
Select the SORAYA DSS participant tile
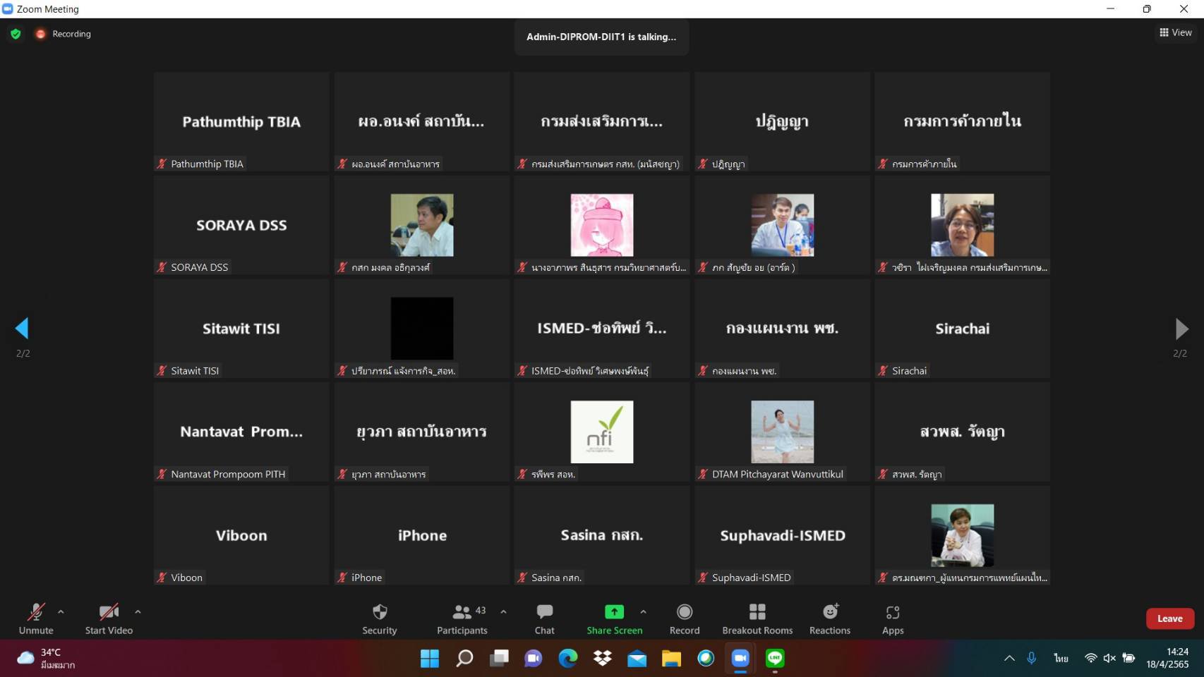(241, 225)
